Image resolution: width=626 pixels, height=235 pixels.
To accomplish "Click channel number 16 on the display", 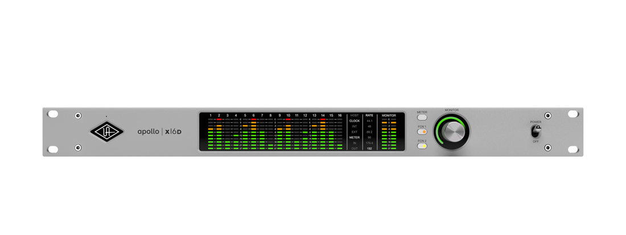I will click(x=340, y=116).
